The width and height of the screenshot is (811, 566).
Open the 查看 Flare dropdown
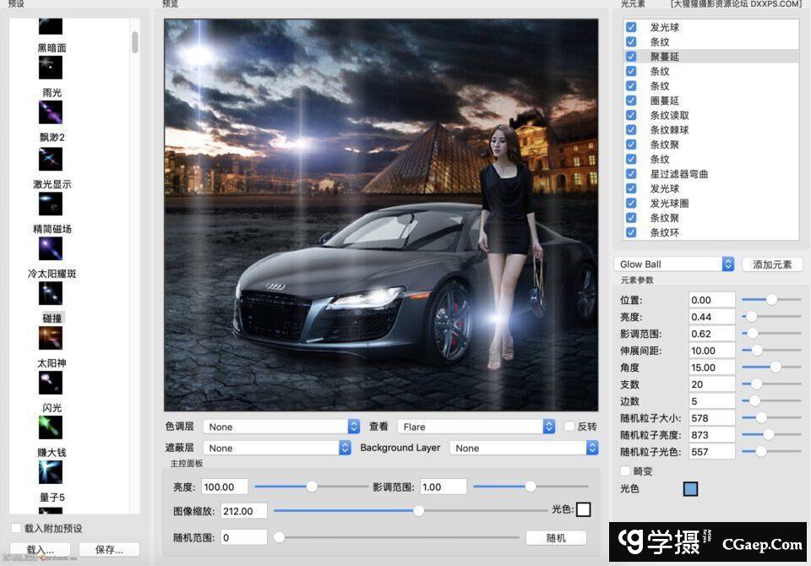pyautogui.click(x=477, y=427)
